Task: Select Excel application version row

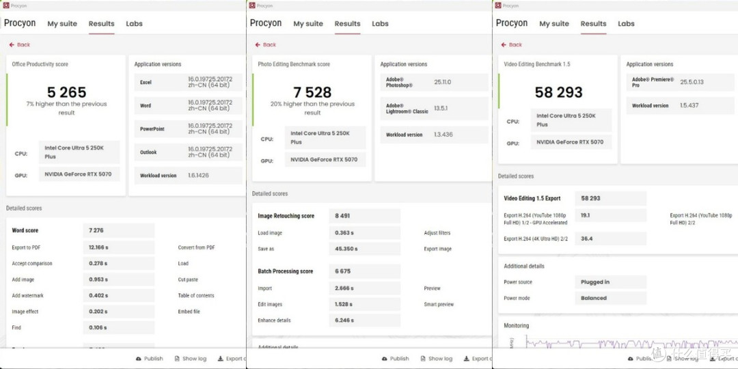Action: click(189, 82)
